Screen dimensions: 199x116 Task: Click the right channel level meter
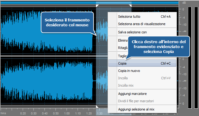(x=196, y=58)
